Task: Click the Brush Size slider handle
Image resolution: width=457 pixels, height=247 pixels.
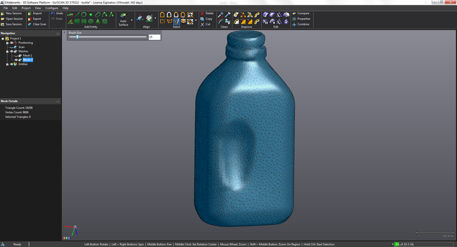Action: click(x=77, y=37)
